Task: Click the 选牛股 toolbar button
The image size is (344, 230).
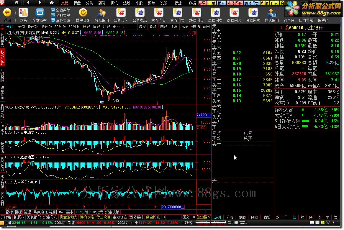Action: 289,20
